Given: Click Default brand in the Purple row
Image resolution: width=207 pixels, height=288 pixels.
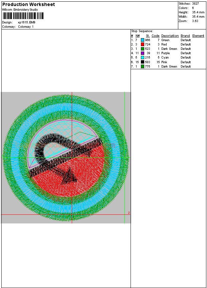Looking at the screenshot, I should (x=186, y=53).
